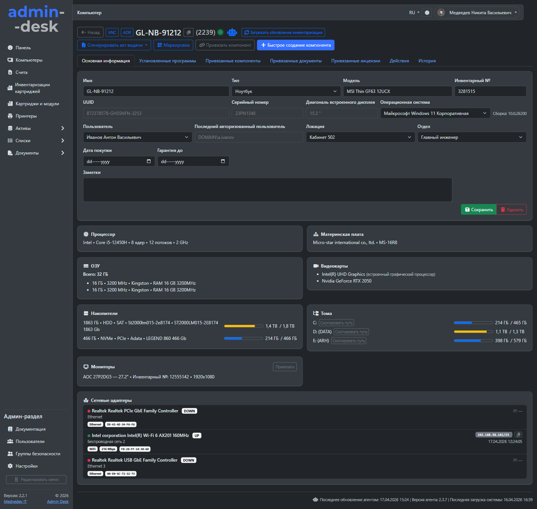
Task: Switch to the History tab
Action: tap(427, 61)
